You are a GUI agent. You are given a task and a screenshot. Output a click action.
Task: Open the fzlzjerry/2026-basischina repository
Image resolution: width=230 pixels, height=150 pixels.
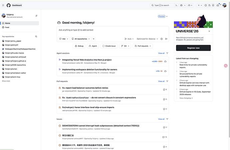(15, 65)
